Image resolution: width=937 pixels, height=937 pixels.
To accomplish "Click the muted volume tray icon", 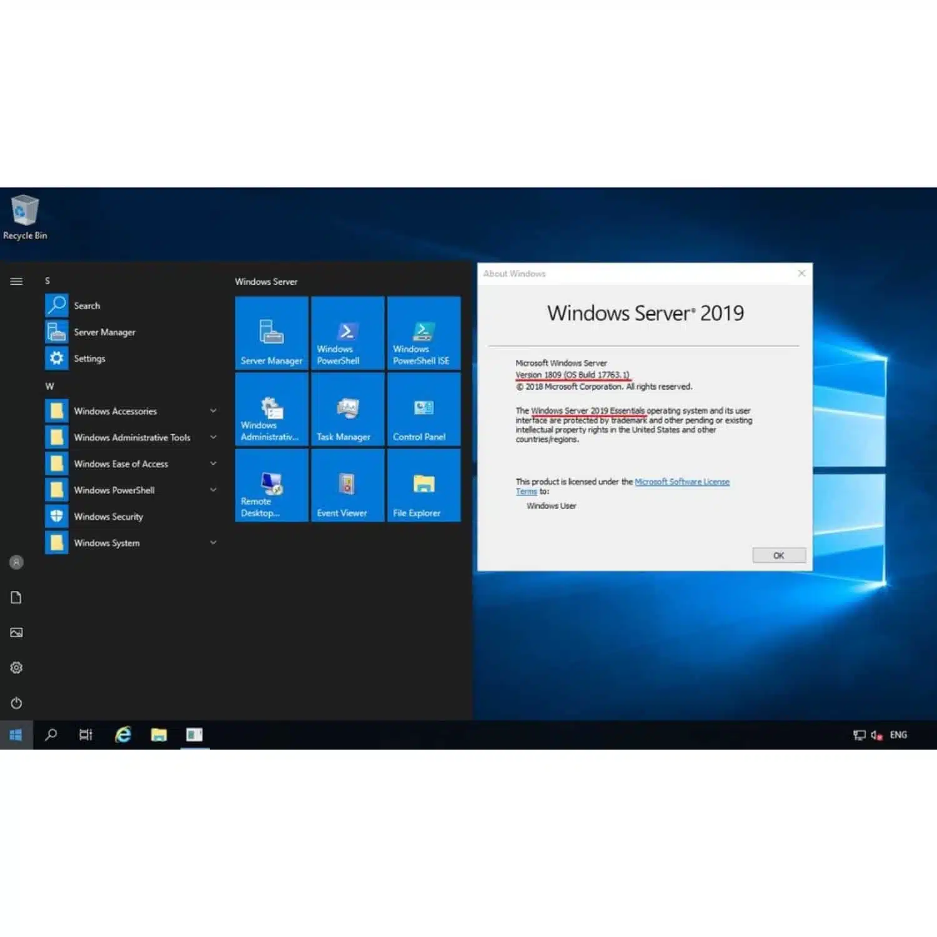I will coord(876,735).
